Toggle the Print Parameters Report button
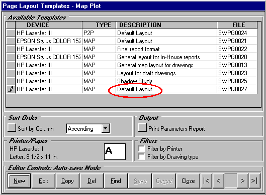The height and width of the screenshot is (195, 266). 142,127
